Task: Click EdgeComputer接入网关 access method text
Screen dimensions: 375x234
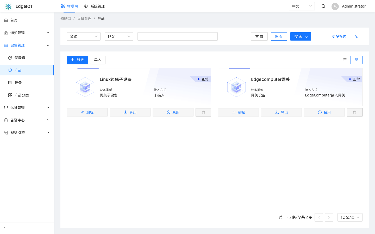Action: click(325, 95)
